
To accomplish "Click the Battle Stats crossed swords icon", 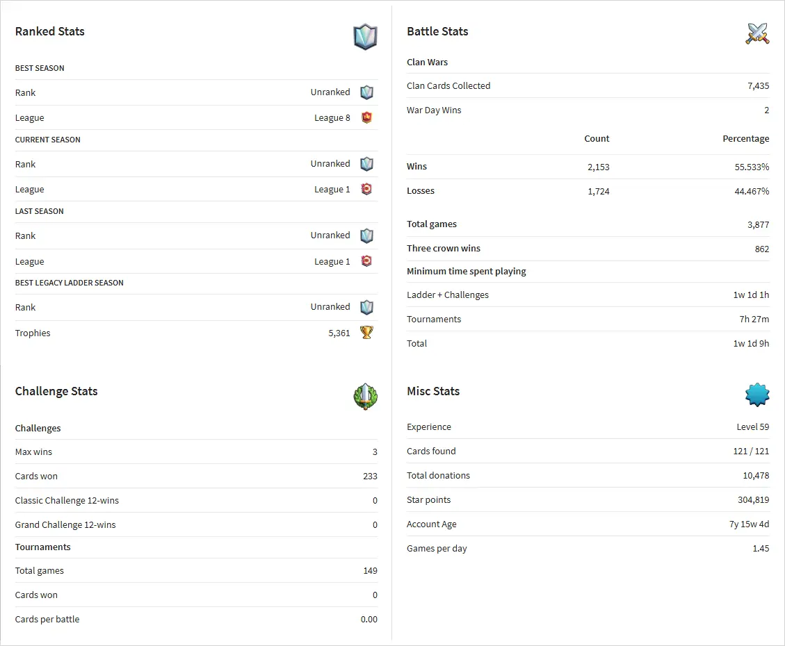I will pos(757,33).
